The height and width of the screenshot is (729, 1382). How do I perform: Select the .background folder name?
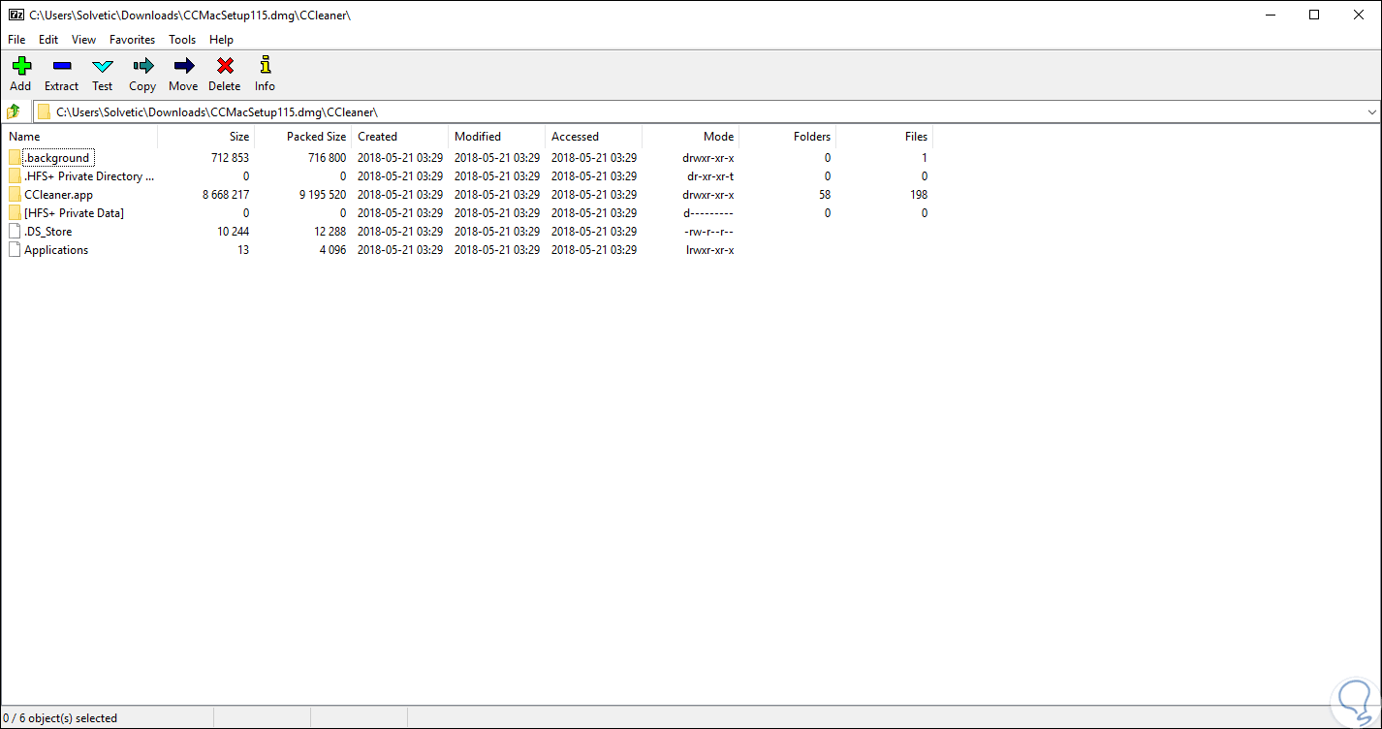[x=57, y=158]
